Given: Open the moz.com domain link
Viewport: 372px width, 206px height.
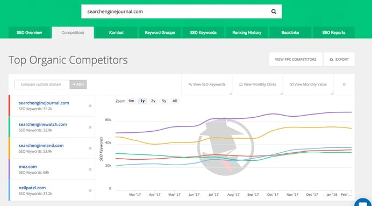Looking at the screenshot, I should pyautogui.click(x=28, y=167).
